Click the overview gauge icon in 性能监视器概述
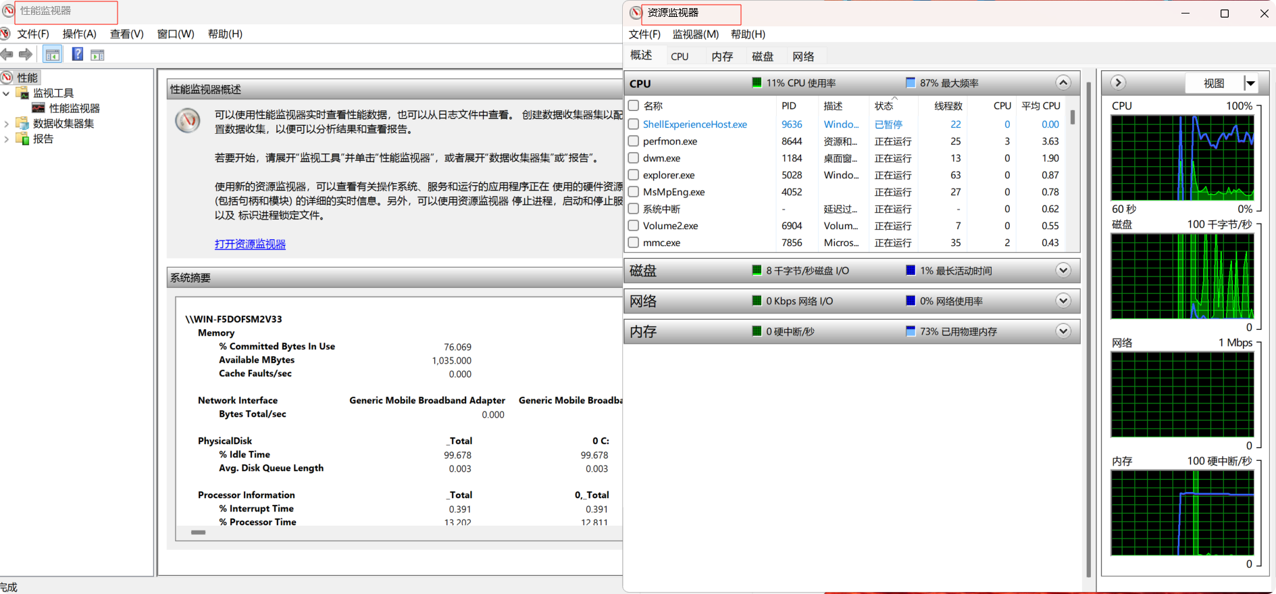 (x=188, y=120)
